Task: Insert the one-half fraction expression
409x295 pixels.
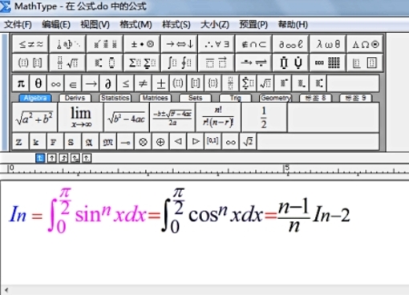Action: (x=264, y=117)
